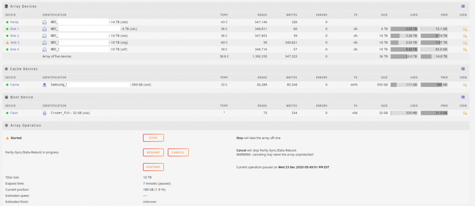Click the Cache green status indicator
Viewport: 475px width, 206px height.
(x=7, y=84)
